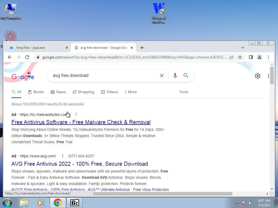This screenshot has height=208, width=278.
Task: Open Chrome's side panel
Action: click(x=251, y=57)
